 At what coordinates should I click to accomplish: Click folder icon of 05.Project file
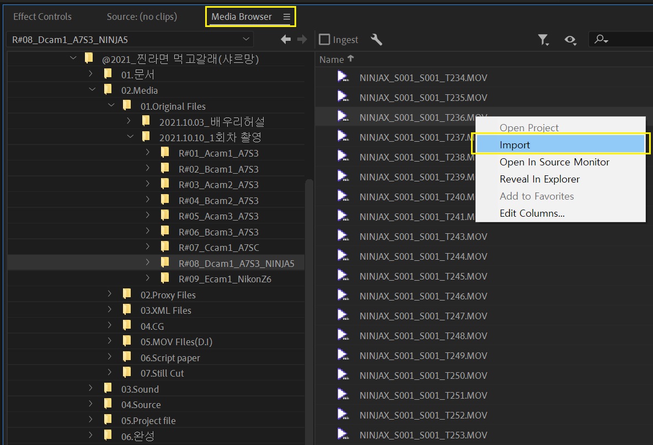tap(108, 420)
